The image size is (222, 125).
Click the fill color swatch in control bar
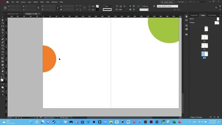97,6
